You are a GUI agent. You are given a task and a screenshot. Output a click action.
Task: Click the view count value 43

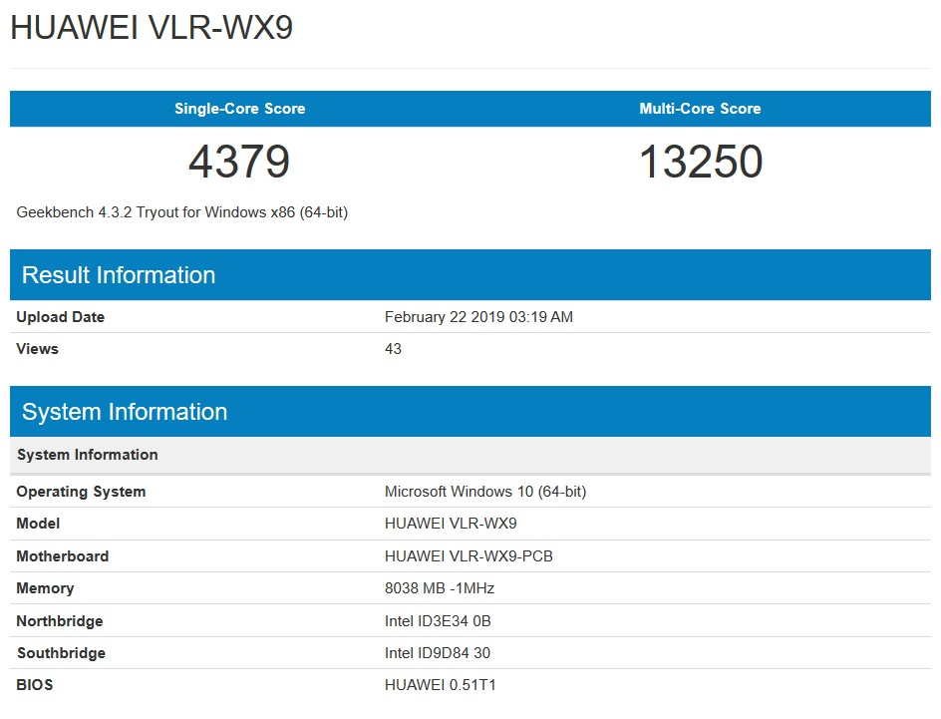pos(392,348)
